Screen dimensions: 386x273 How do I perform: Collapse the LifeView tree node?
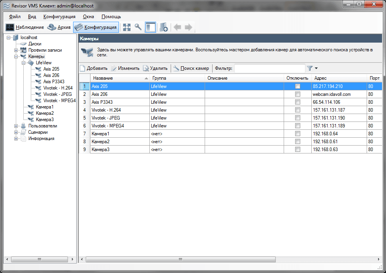[23, 63]
